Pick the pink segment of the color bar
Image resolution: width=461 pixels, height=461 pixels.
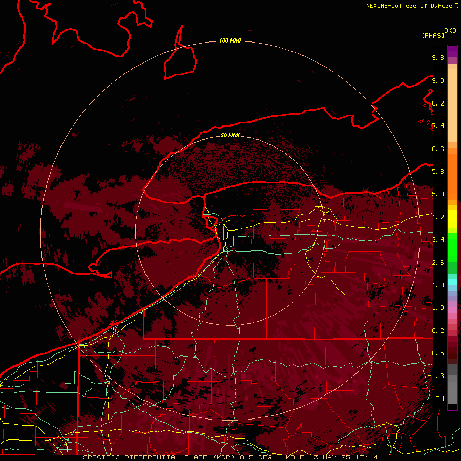click(452, 310)
